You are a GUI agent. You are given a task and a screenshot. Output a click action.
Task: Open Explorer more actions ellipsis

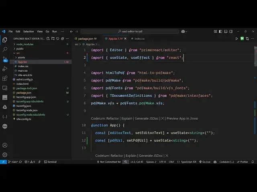(67, 39)
